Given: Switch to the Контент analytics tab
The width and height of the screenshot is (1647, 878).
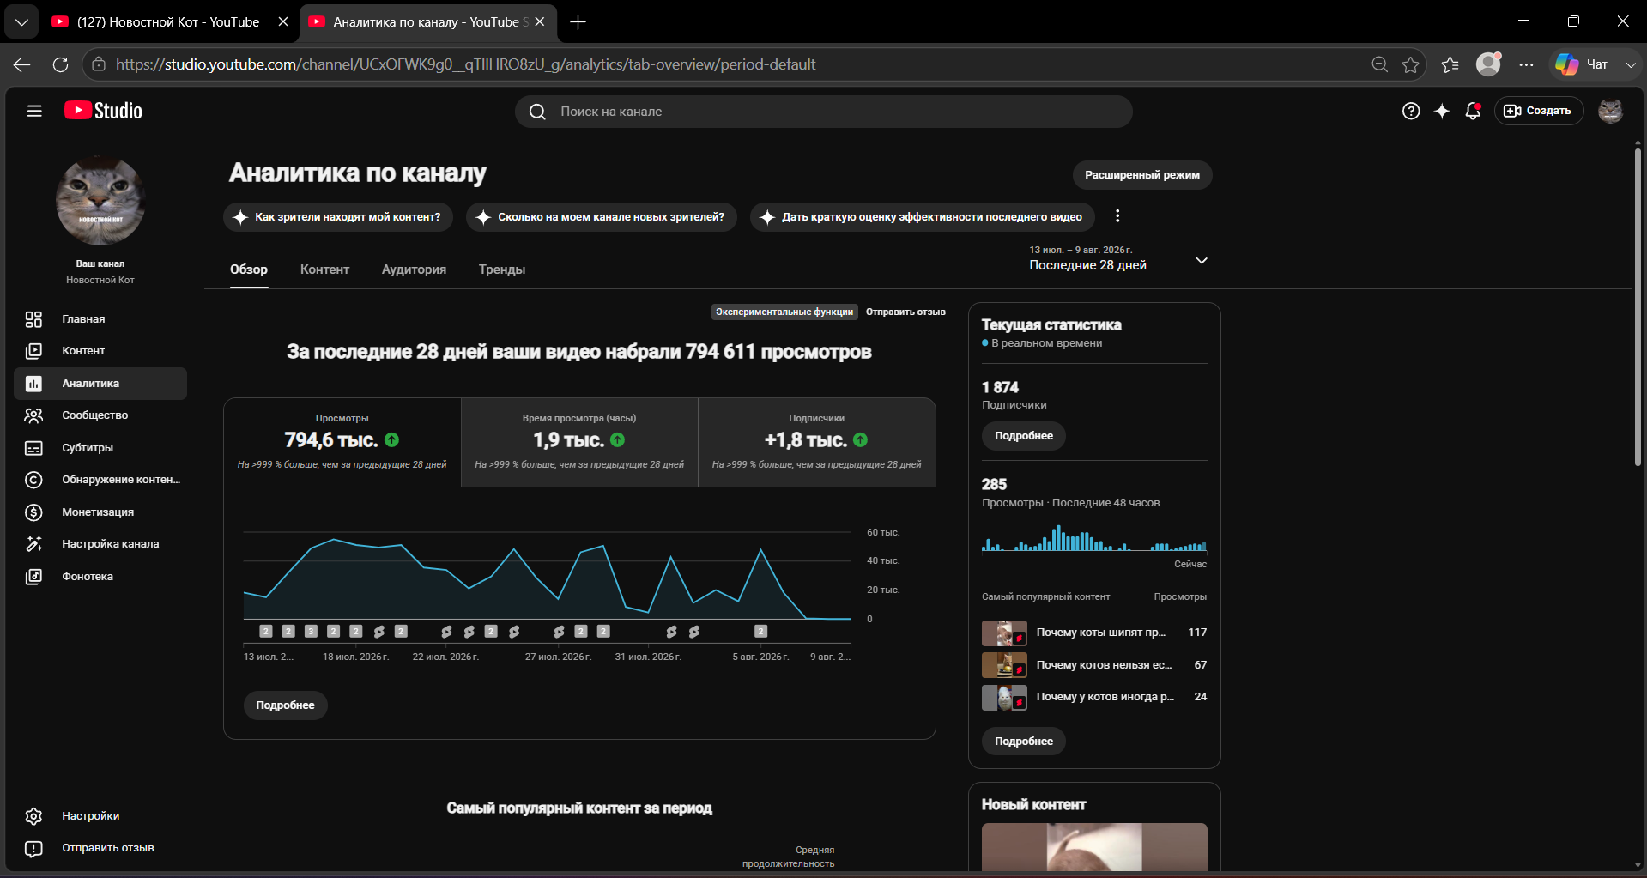Looking at the screenshot, I should (x=324, y=269).
